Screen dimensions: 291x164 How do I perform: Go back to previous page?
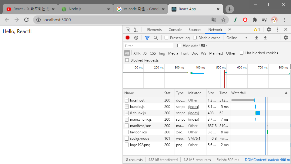pos(7,20)
